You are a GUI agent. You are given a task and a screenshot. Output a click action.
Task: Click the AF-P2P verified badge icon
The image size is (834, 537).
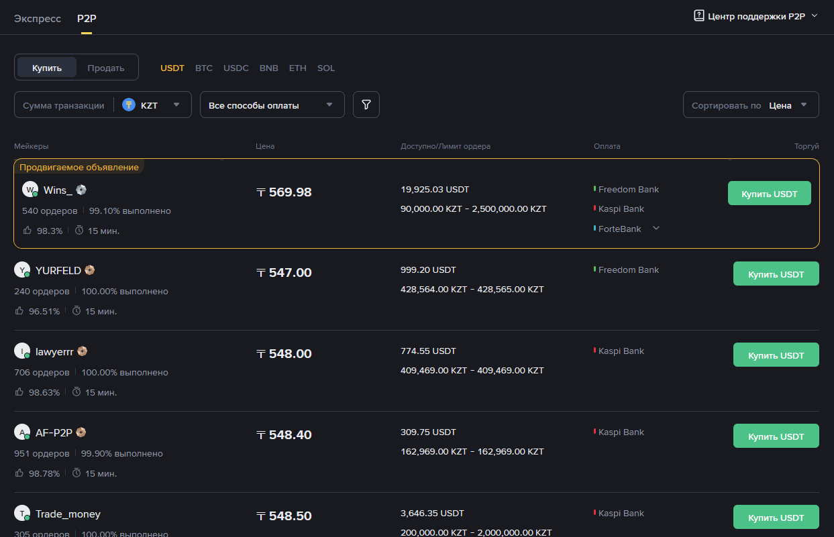(81, 432)
